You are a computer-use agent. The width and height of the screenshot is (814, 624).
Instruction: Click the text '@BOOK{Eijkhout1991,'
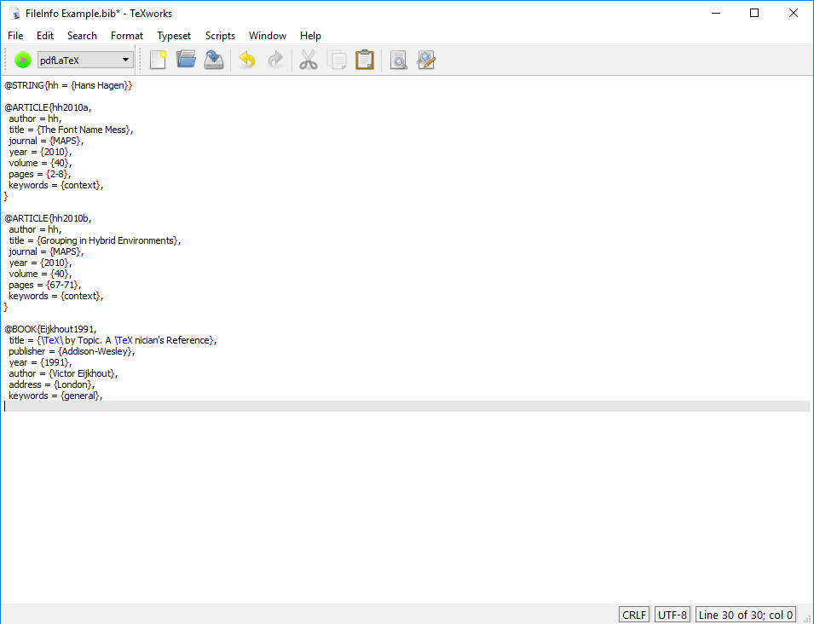click(50, 329)
